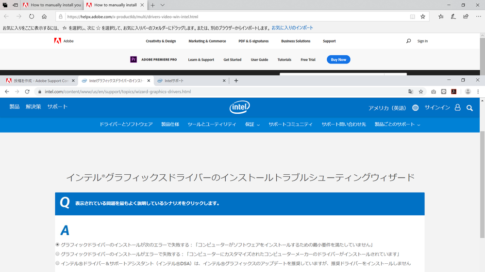Open Chrome profile avatar

click(468, 91)
